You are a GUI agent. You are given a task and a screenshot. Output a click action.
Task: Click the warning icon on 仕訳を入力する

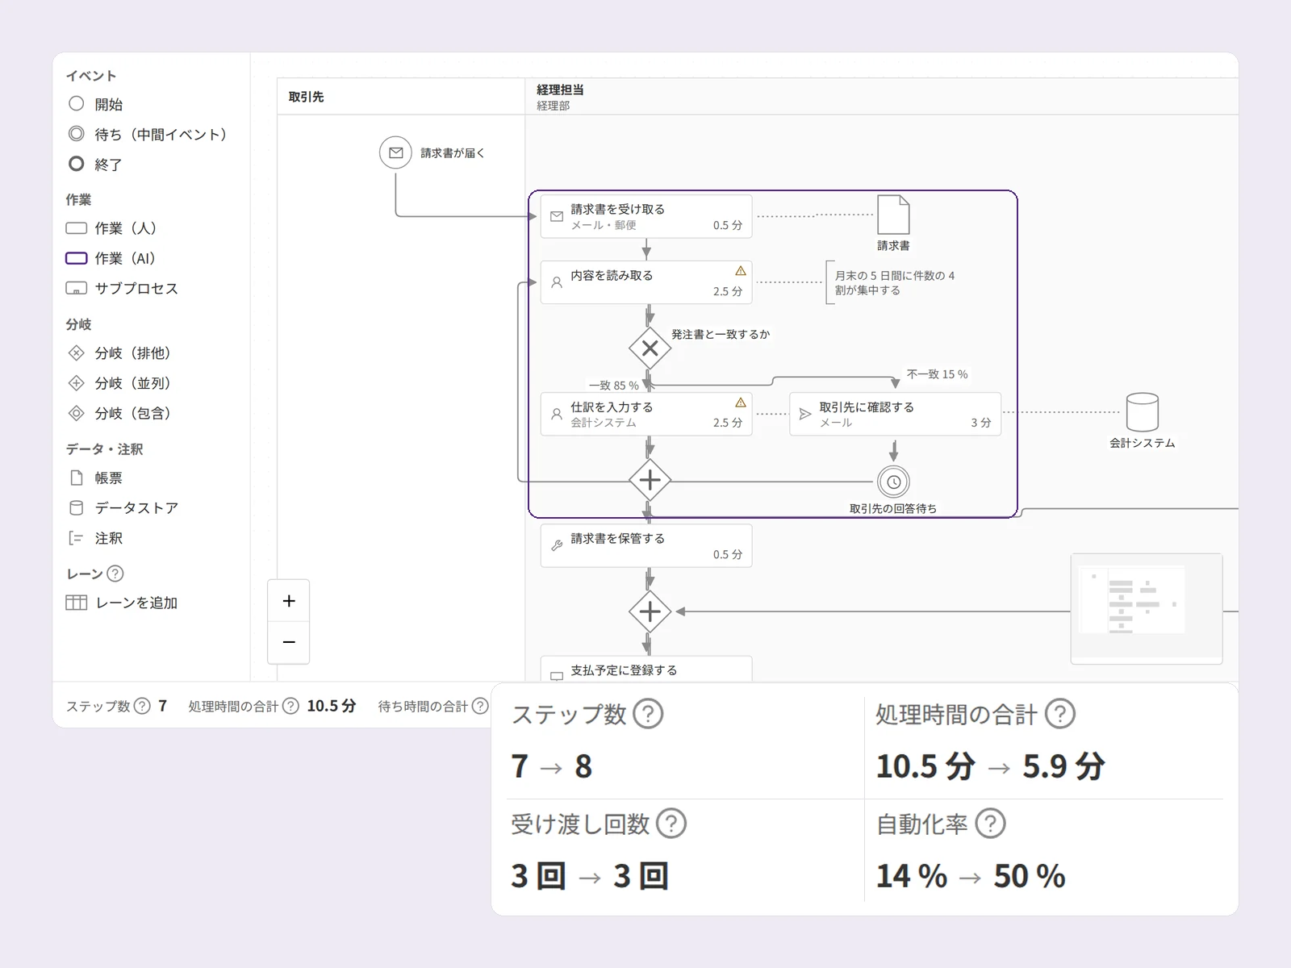click(x=741, y=403)
